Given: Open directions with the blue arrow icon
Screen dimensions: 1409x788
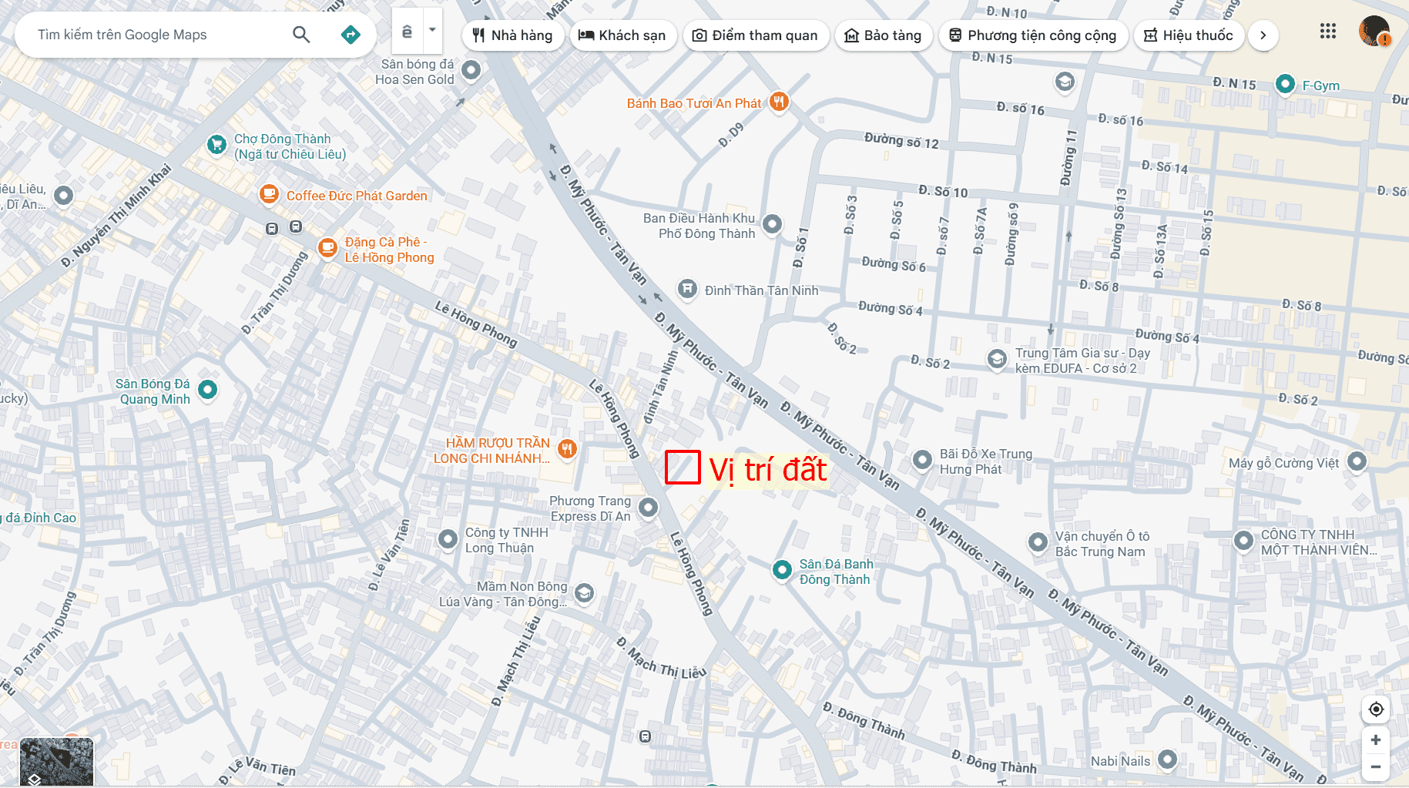Looking at the screenshot, I should [351, 35].
